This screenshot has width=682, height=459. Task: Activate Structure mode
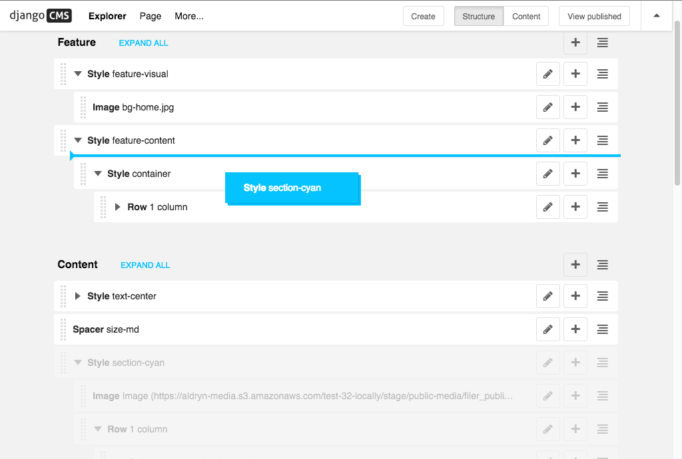click(478, 15)
